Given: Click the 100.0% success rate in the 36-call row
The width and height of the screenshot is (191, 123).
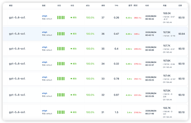Looking at the screenshot, I should (90, 34).
